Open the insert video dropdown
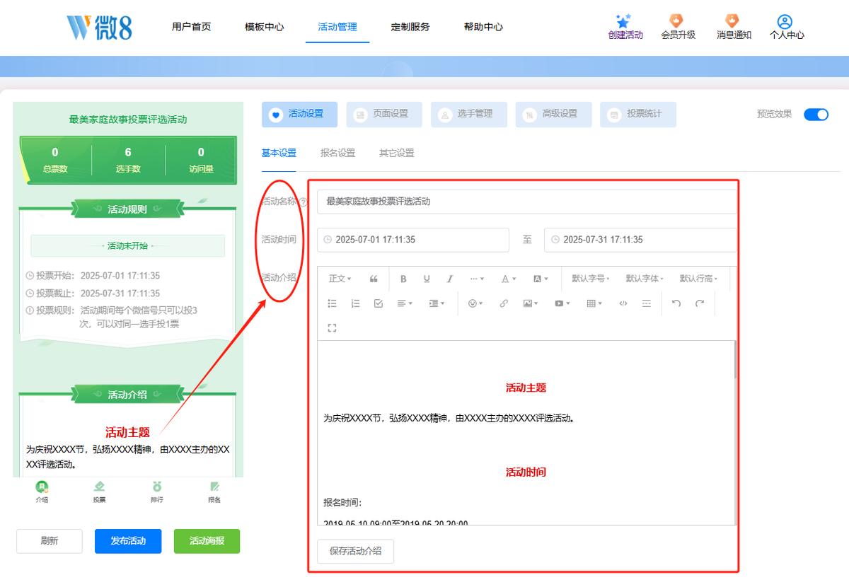Viewport: 849px width, 587px height. point(562,303)
